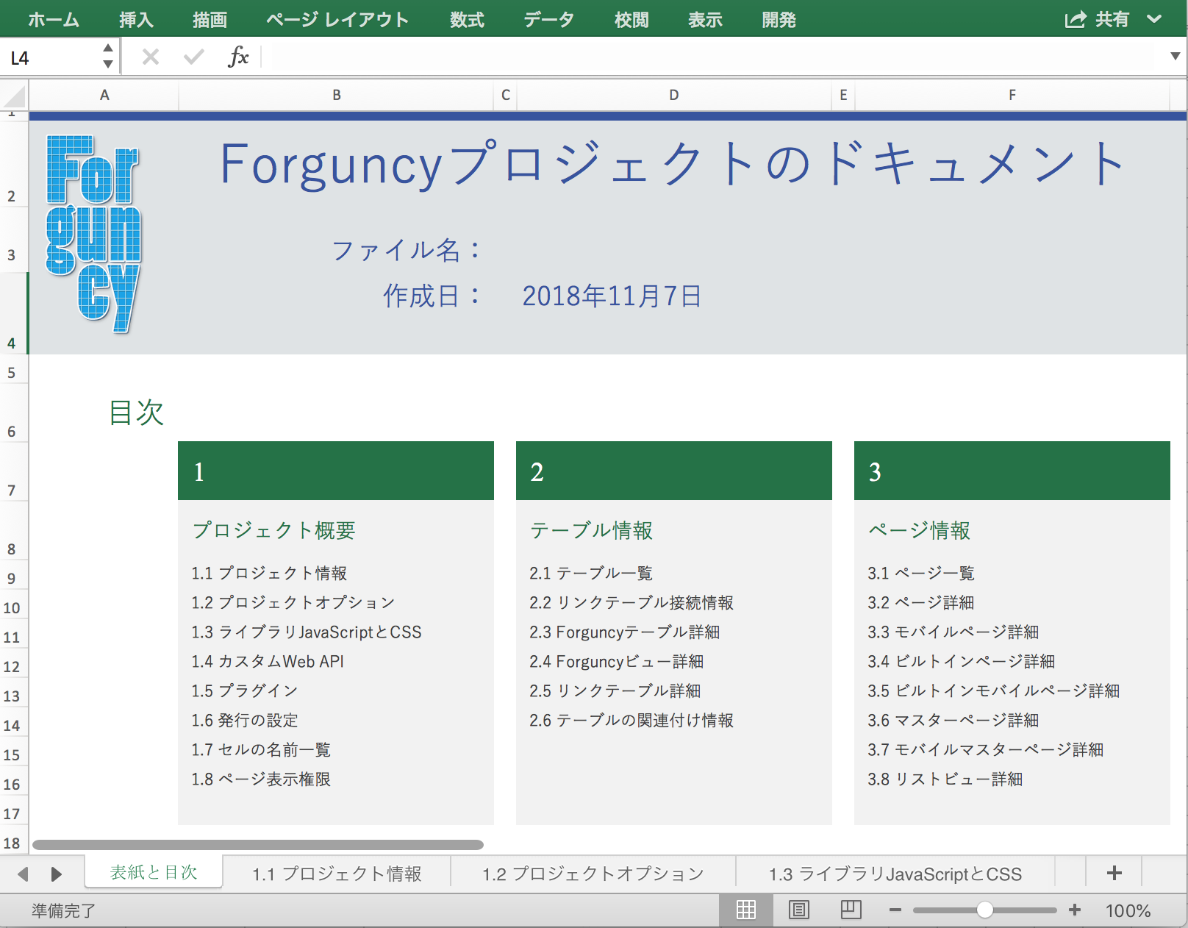Select the 表紙と目次 sheet tab
This screenshot has width=1188, height=928.
154,872
